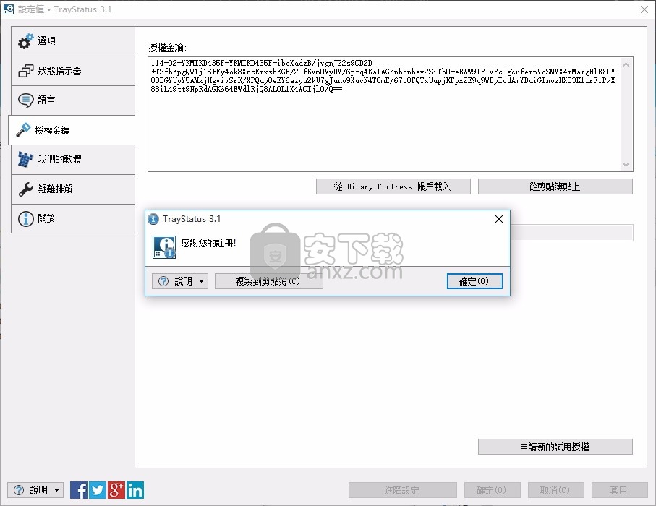Click the main window 確定(O) button
Image resolution: width=656 pixels, height=506 pixels.
coord(492,490)
